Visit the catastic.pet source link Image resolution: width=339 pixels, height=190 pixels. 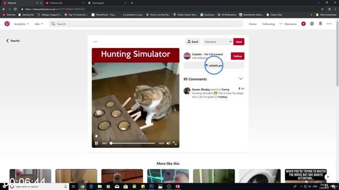[214, 65]
